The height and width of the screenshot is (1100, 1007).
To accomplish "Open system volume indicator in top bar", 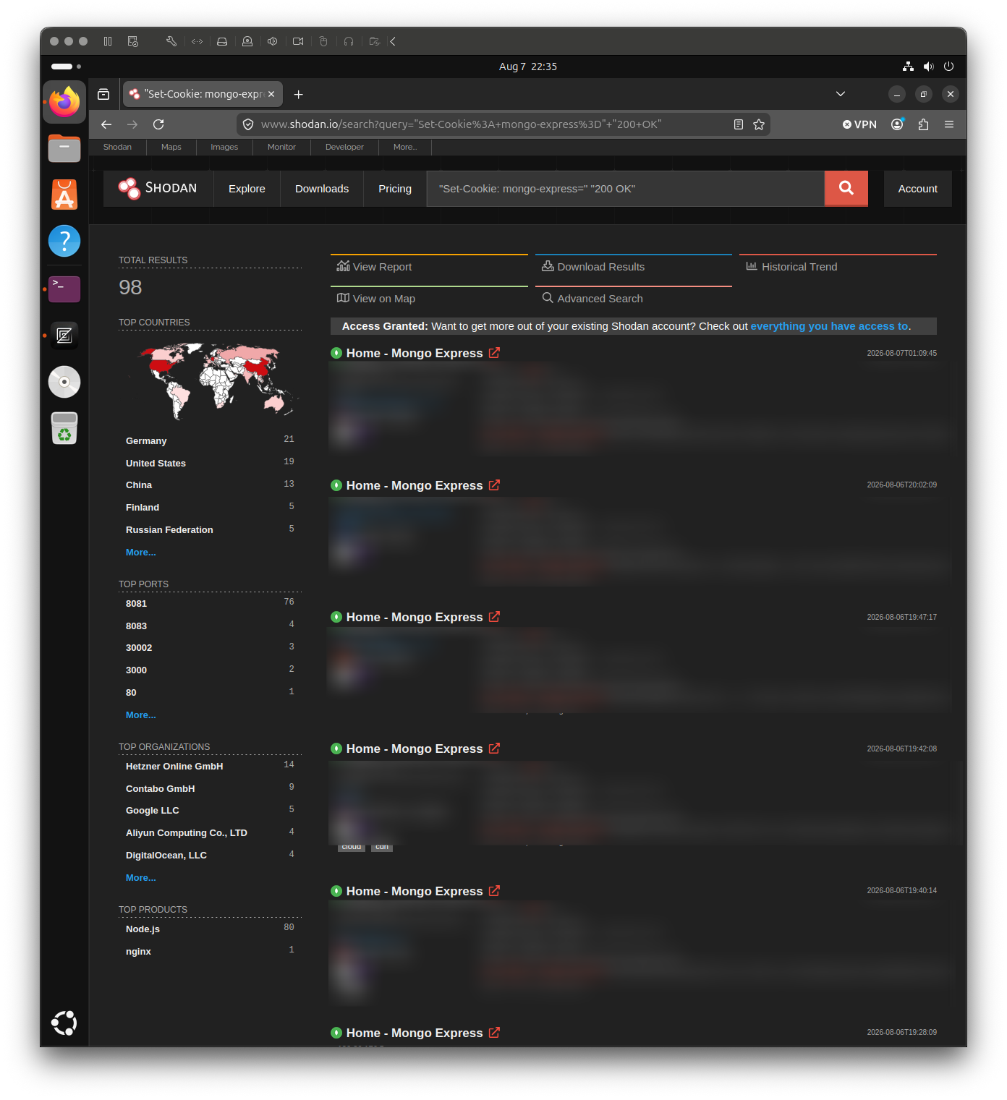I will click(929, 67).
